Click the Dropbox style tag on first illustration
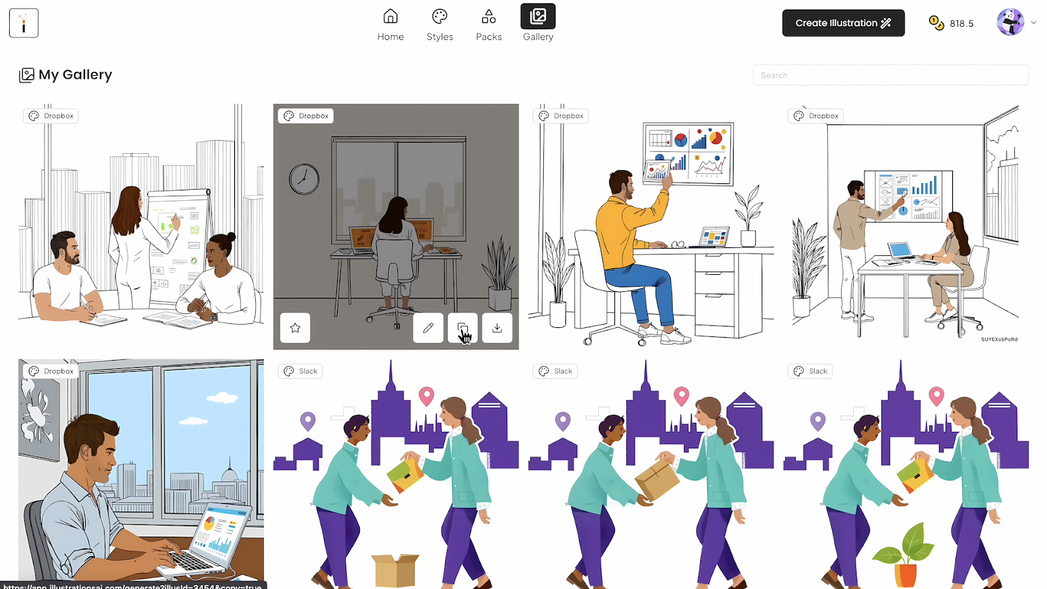Image resolution: width=1047 pixels, height=589 pixels. tap(51, 116)
